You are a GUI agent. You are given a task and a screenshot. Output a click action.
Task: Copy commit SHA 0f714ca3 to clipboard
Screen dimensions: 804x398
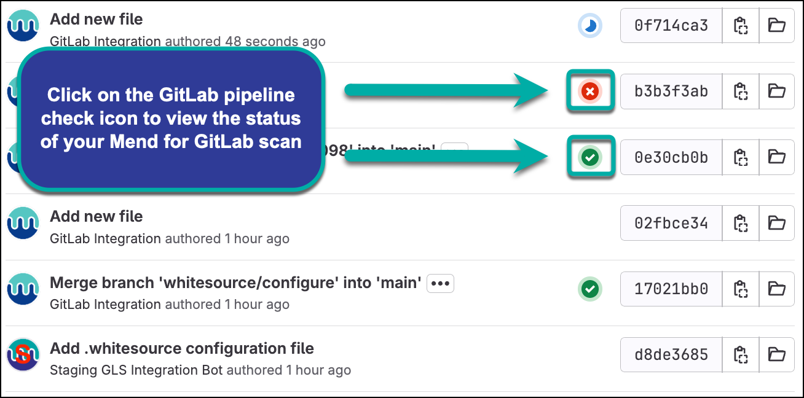[x=741, y=26]
